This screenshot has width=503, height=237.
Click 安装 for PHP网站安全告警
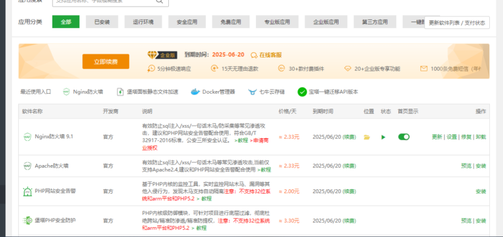coord(481,191)
